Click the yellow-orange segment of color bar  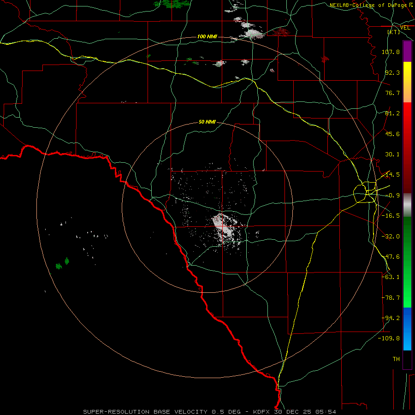407,82
